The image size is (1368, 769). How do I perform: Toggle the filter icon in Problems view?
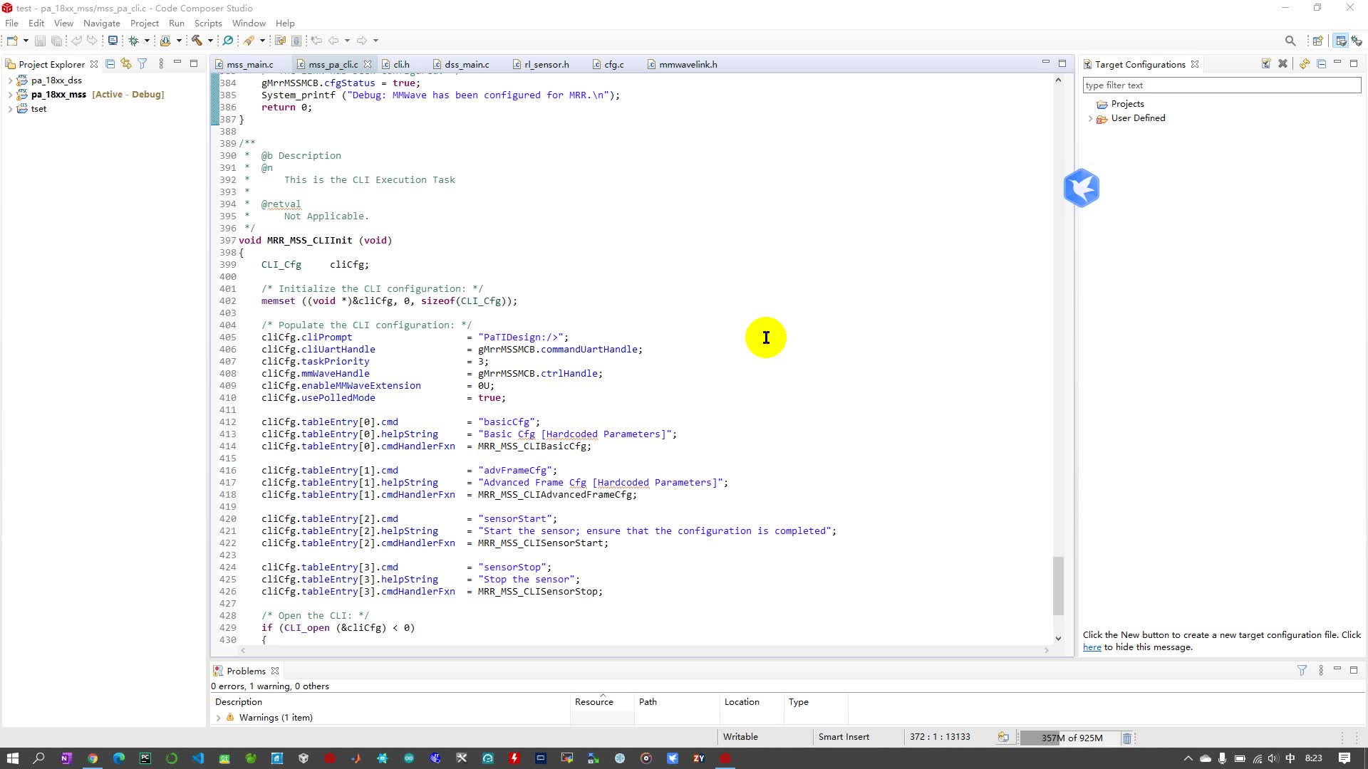[1302, 671]
